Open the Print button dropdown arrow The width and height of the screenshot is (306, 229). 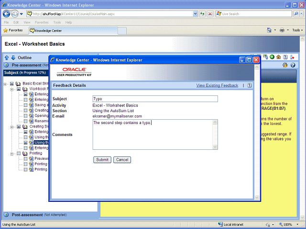pyautogui.click(x=288, y=30)
